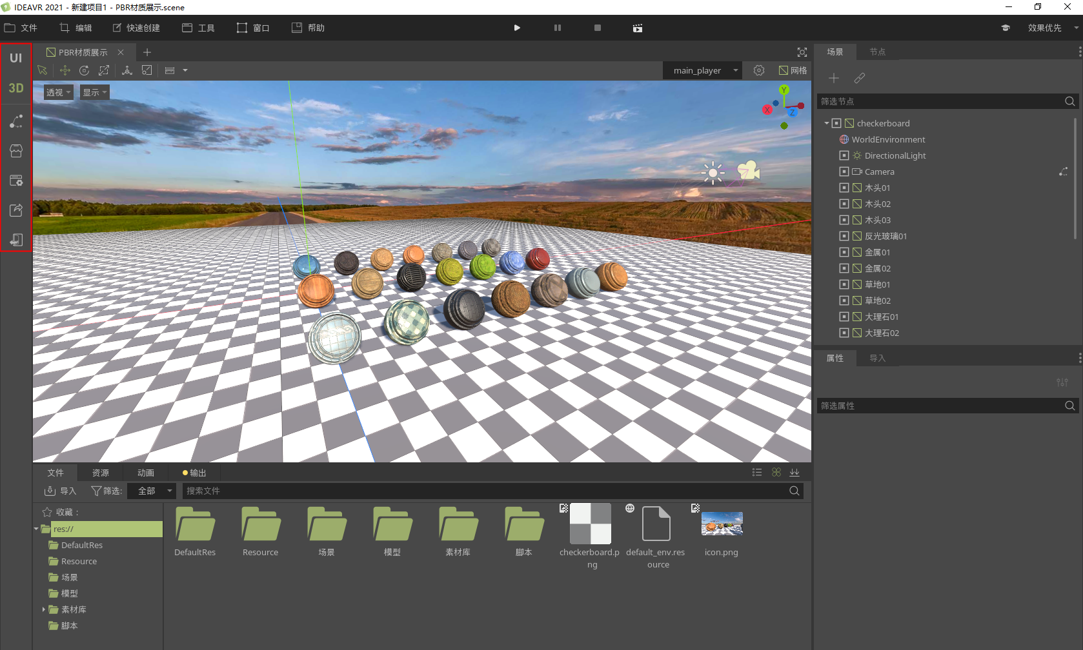
Task: Toggle visibility of 大理石02 node
Action: tap(844, 333)
